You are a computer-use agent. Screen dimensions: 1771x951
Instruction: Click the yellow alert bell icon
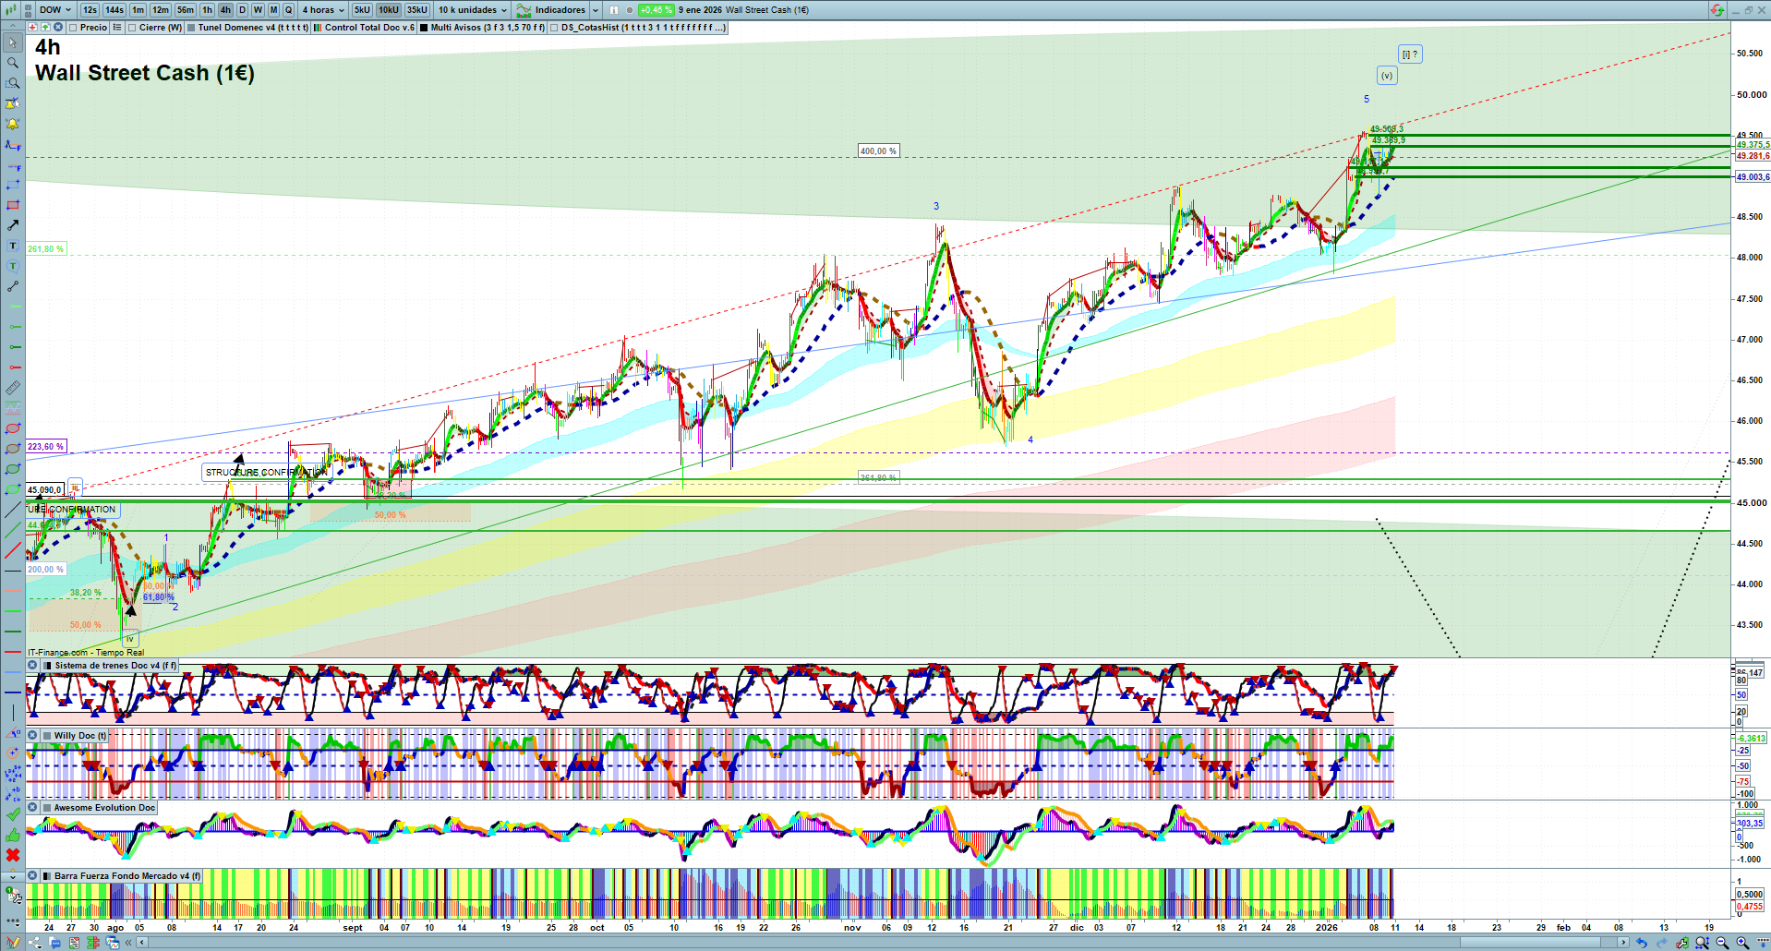click(13, 124)
